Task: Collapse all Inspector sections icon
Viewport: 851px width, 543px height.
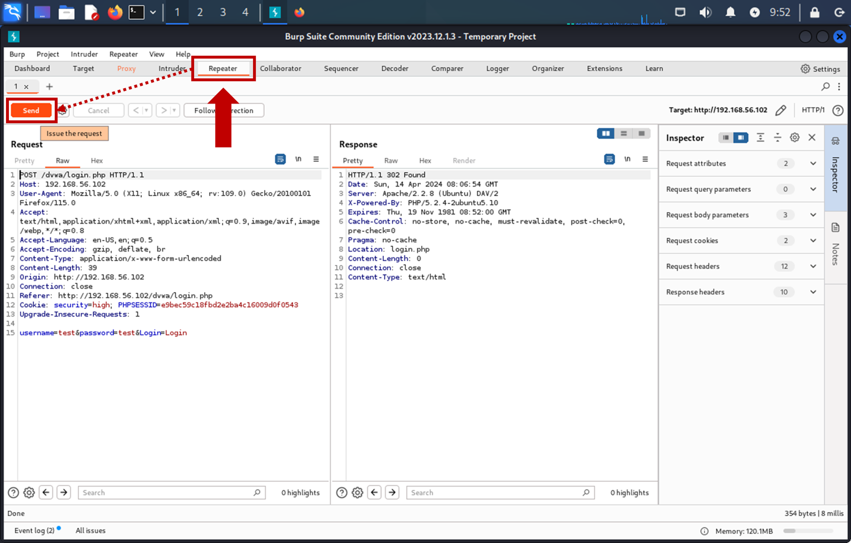Action: (777, 137)
